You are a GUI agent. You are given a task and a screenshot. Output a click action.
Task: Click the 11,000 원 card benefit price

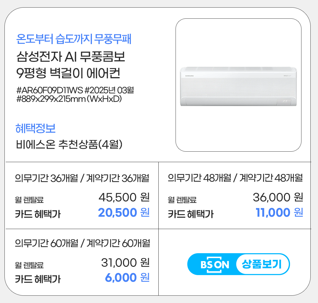(x=279, y=213)
